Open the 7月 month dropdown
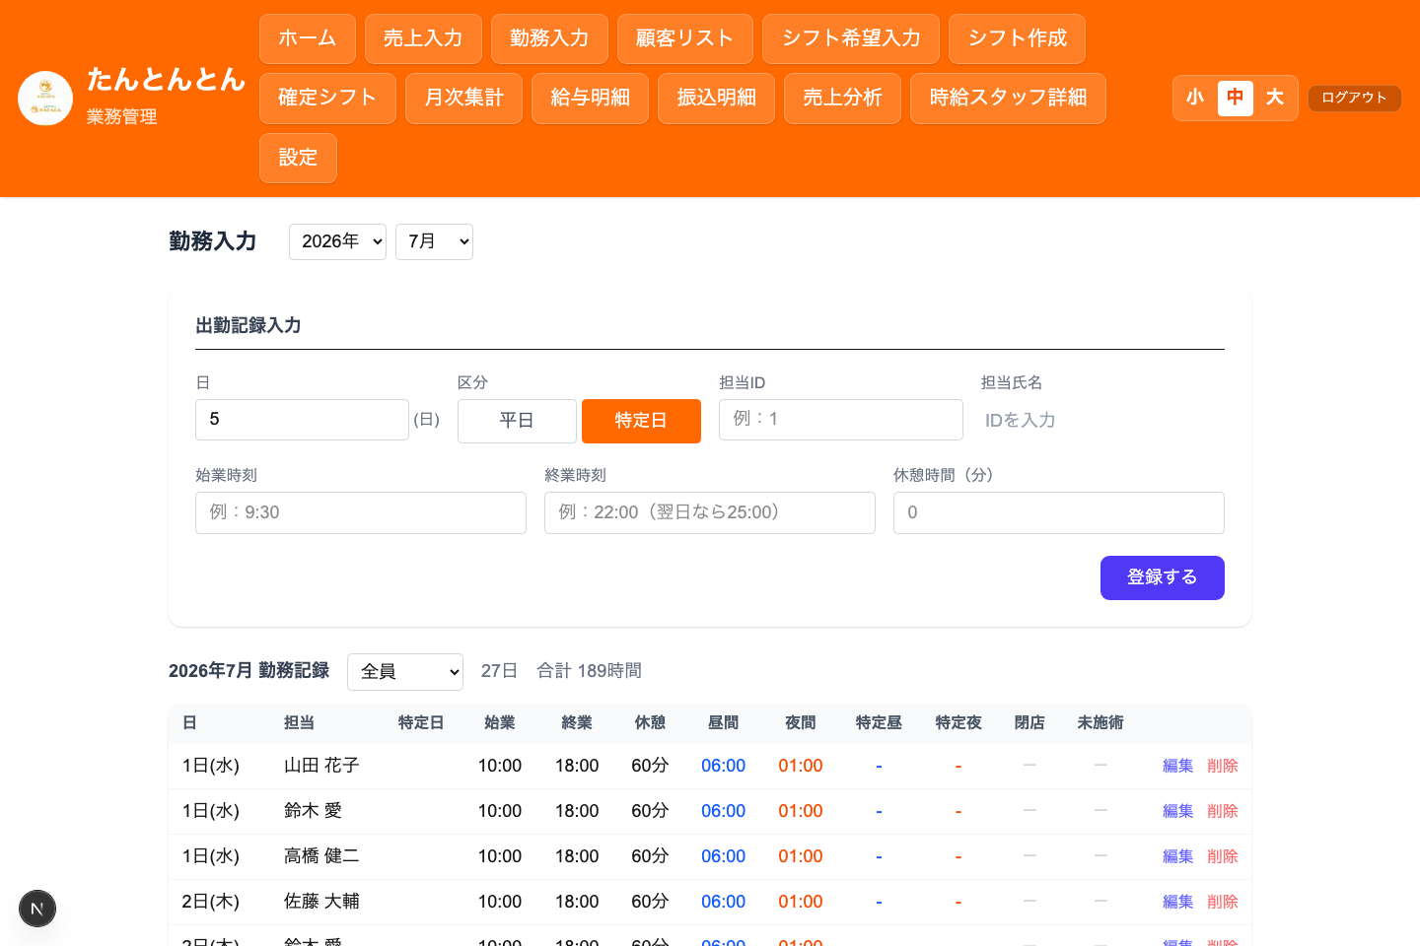This screenshot has height=946, width=1420. point(434,241)
